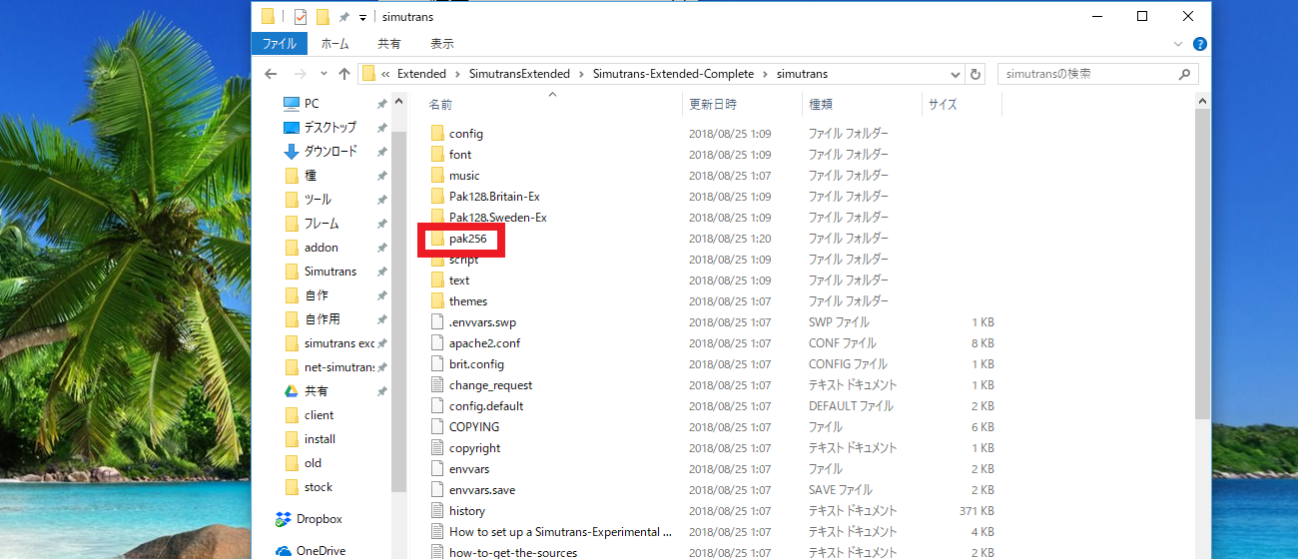Image resolution: width=1298 pixels, height=559 pixels.
Task: Open the ファイル ribbon tab
Action: (280, 44)
